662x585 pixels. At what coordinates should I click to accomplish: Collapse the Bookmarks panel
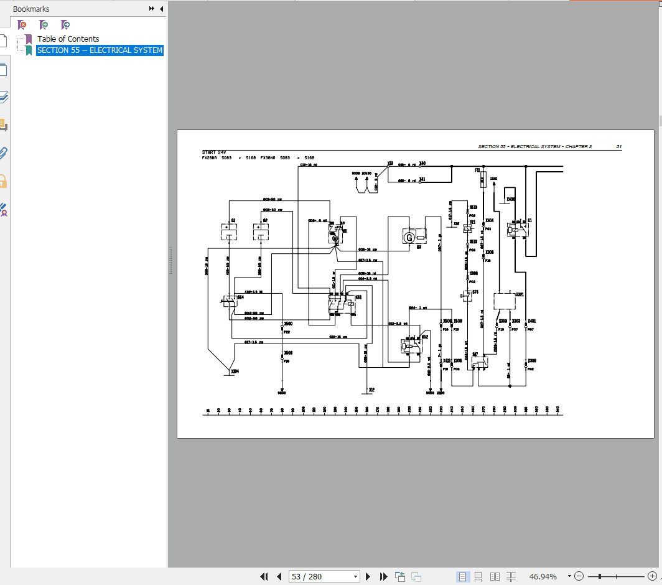162,9
